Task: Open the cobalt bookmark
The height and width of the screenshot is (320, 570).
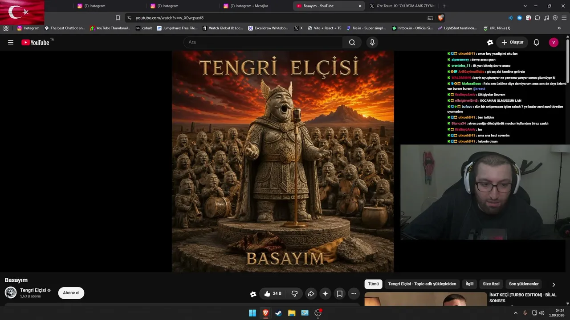Action: [x=144, y=28]
